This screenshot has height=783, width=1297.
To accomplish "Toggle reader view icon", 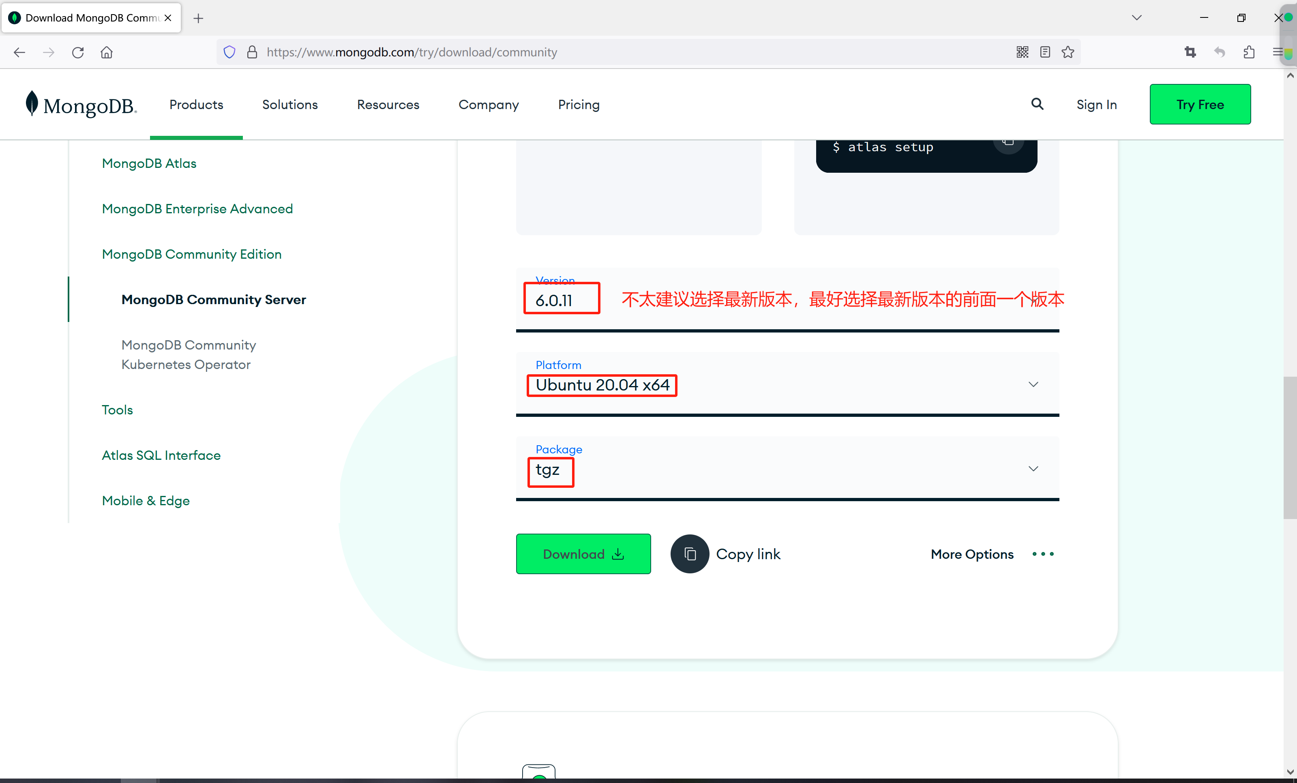I will (1045, 52).
